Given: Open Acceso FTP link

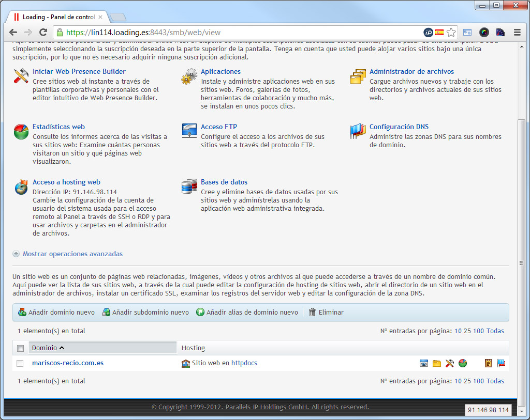Looking at the screenshot, I should (x=219, y=127).
